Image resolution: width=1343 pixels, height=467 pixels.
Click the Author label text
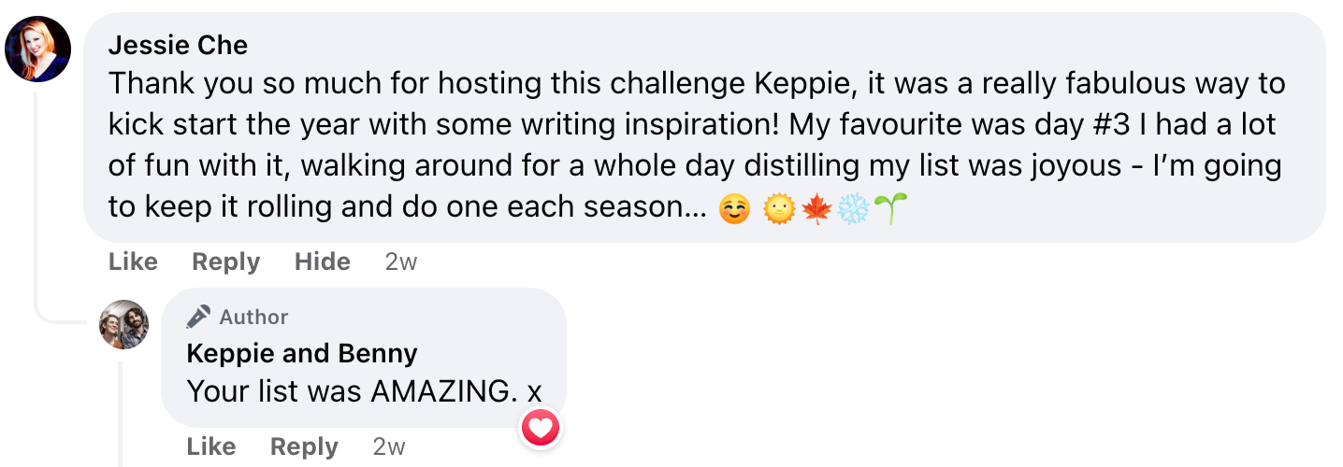pyautogui.click(x=253, y=318)
